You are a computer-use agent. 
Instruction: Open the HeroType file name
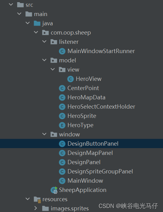80,125
